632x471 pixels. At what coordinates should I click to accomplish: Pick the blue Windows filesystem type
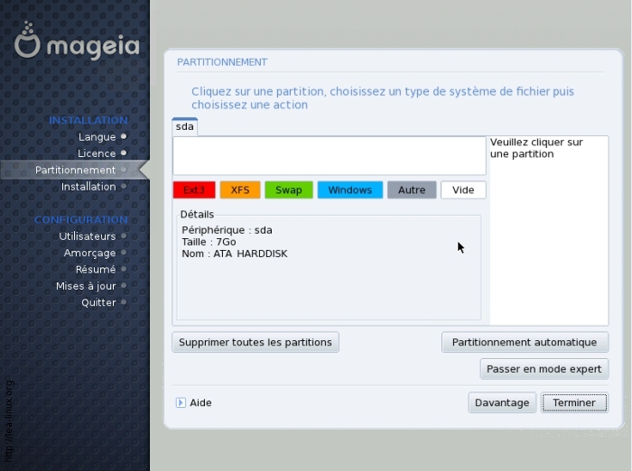click(x=349, y=190)
